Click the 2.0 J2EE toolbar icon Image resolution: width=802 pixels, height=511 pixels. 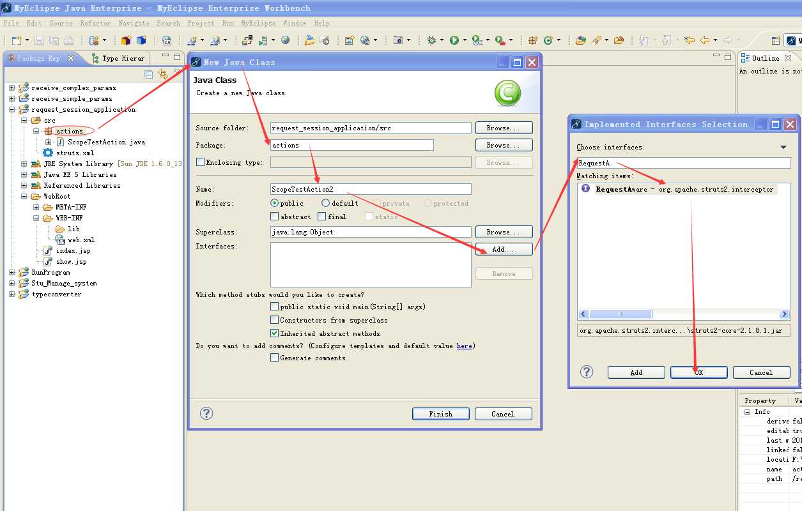(167, 40)
